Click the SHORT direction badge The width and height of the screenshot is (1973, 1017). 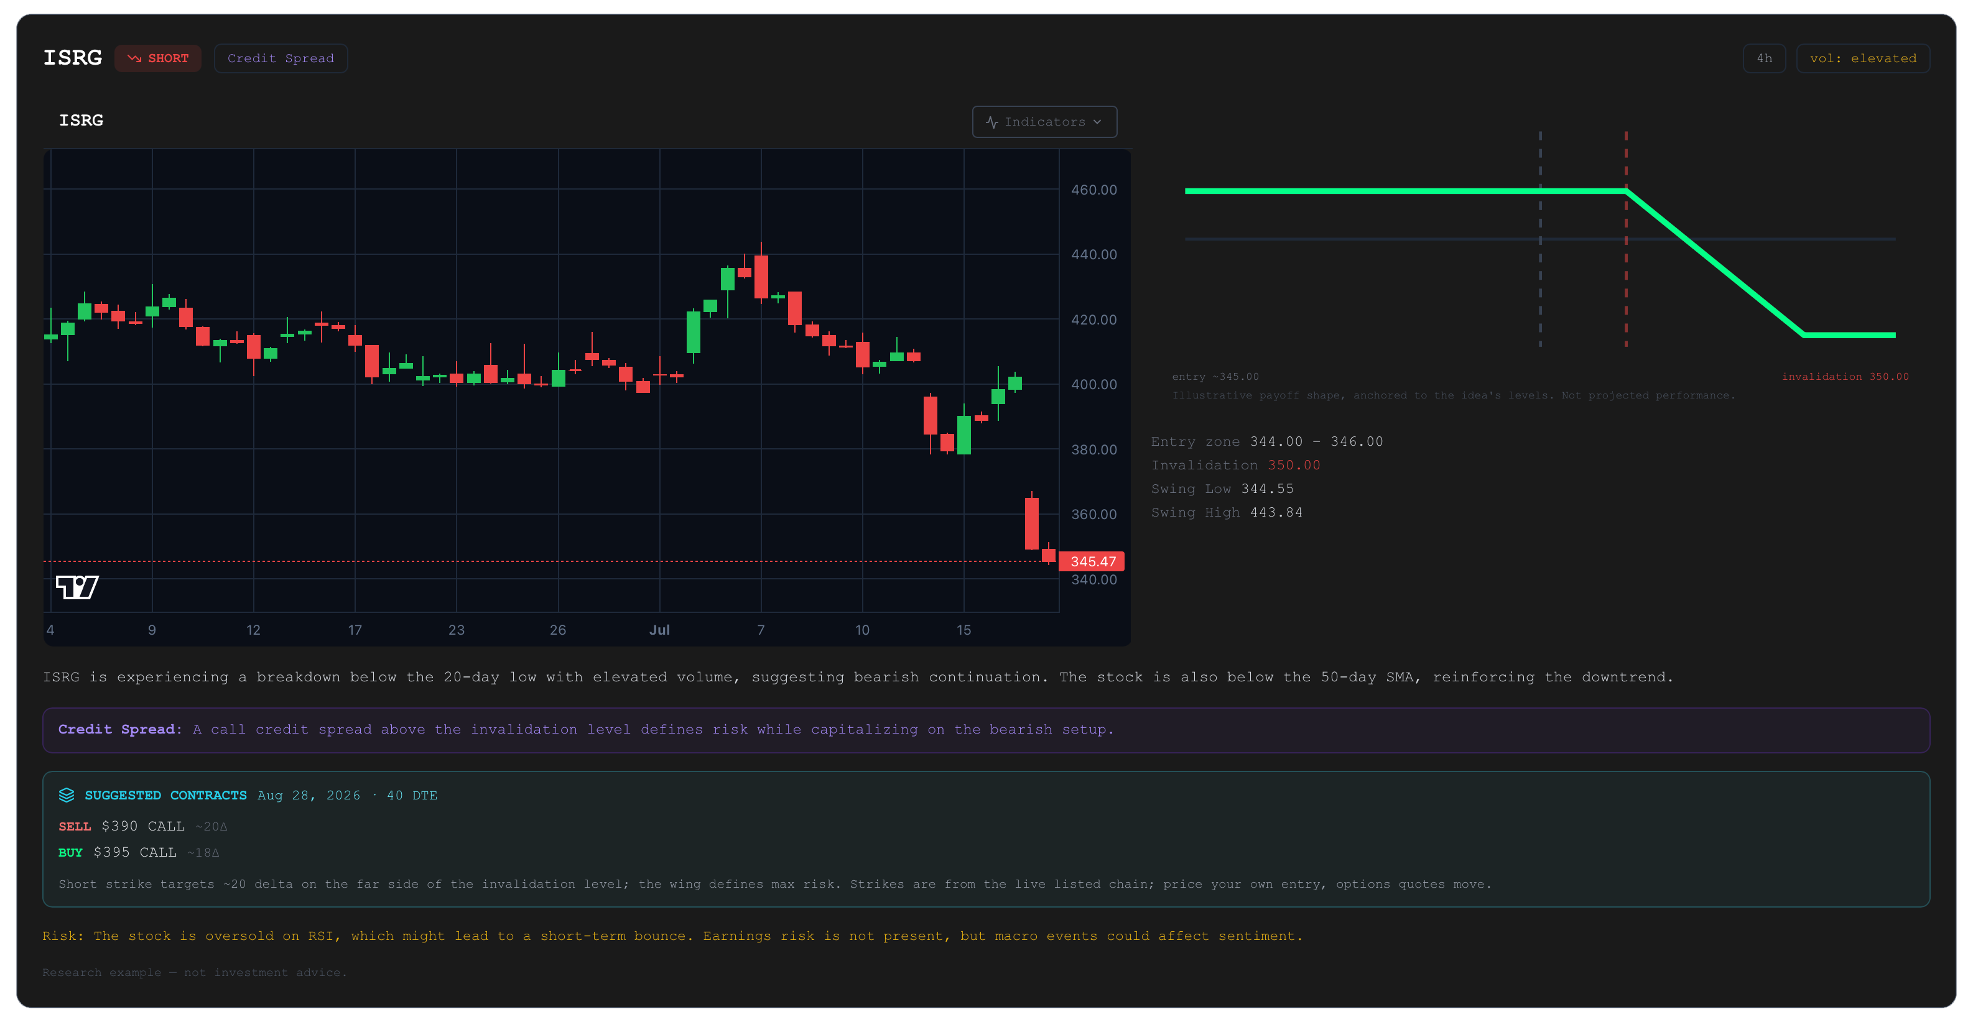pos(158,58)
